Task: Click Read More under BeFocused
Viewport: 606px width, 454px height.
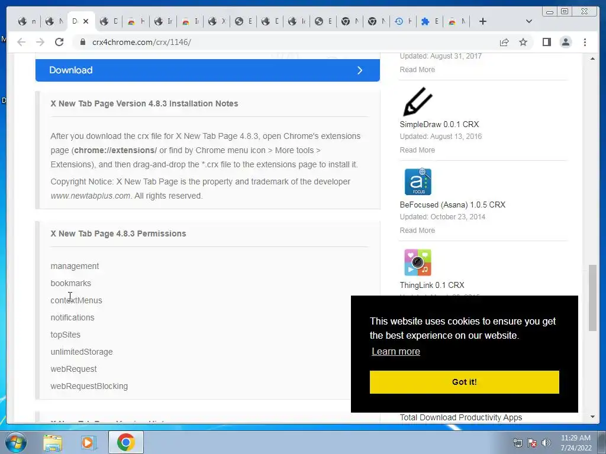Action: 417,230
